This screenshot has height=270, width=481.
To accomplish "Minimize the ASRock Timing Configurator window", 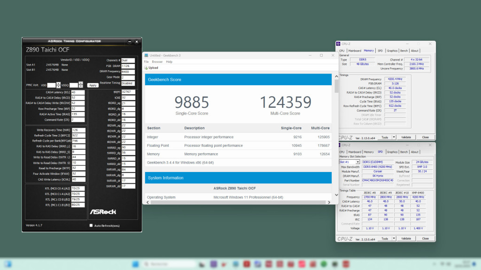I will 130,41.
